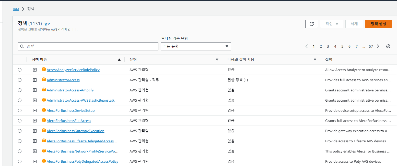397x166 pixels.
Task: Click in the 검색 policy search field
Action: tap(88, 46)
